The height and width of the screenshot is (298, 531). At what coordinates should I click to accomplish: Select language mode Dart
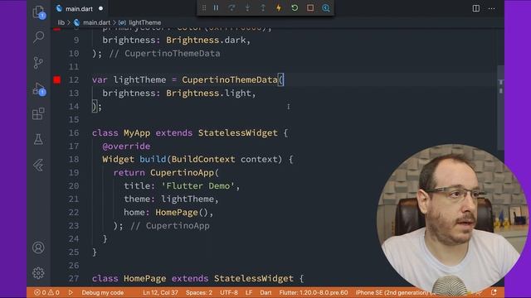coord(265,292)
